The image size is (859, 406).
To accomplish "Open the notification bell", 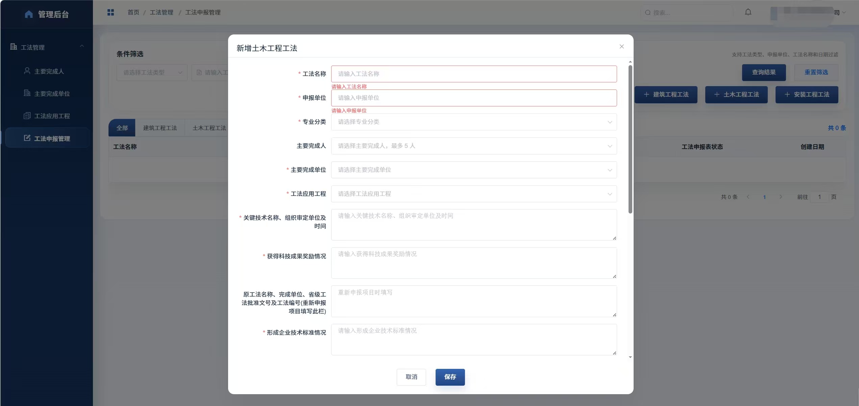I will 748,12.
